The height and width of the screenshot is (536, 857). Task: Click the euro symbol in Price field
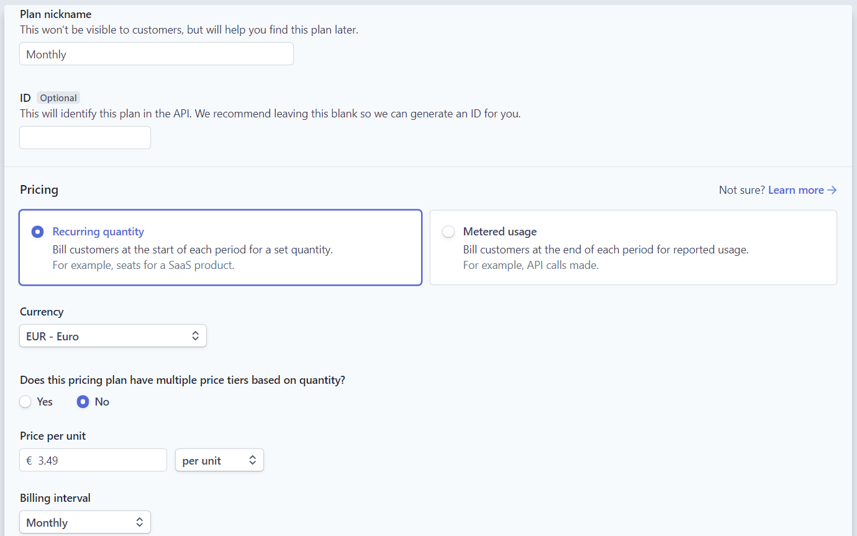point(29,460)
